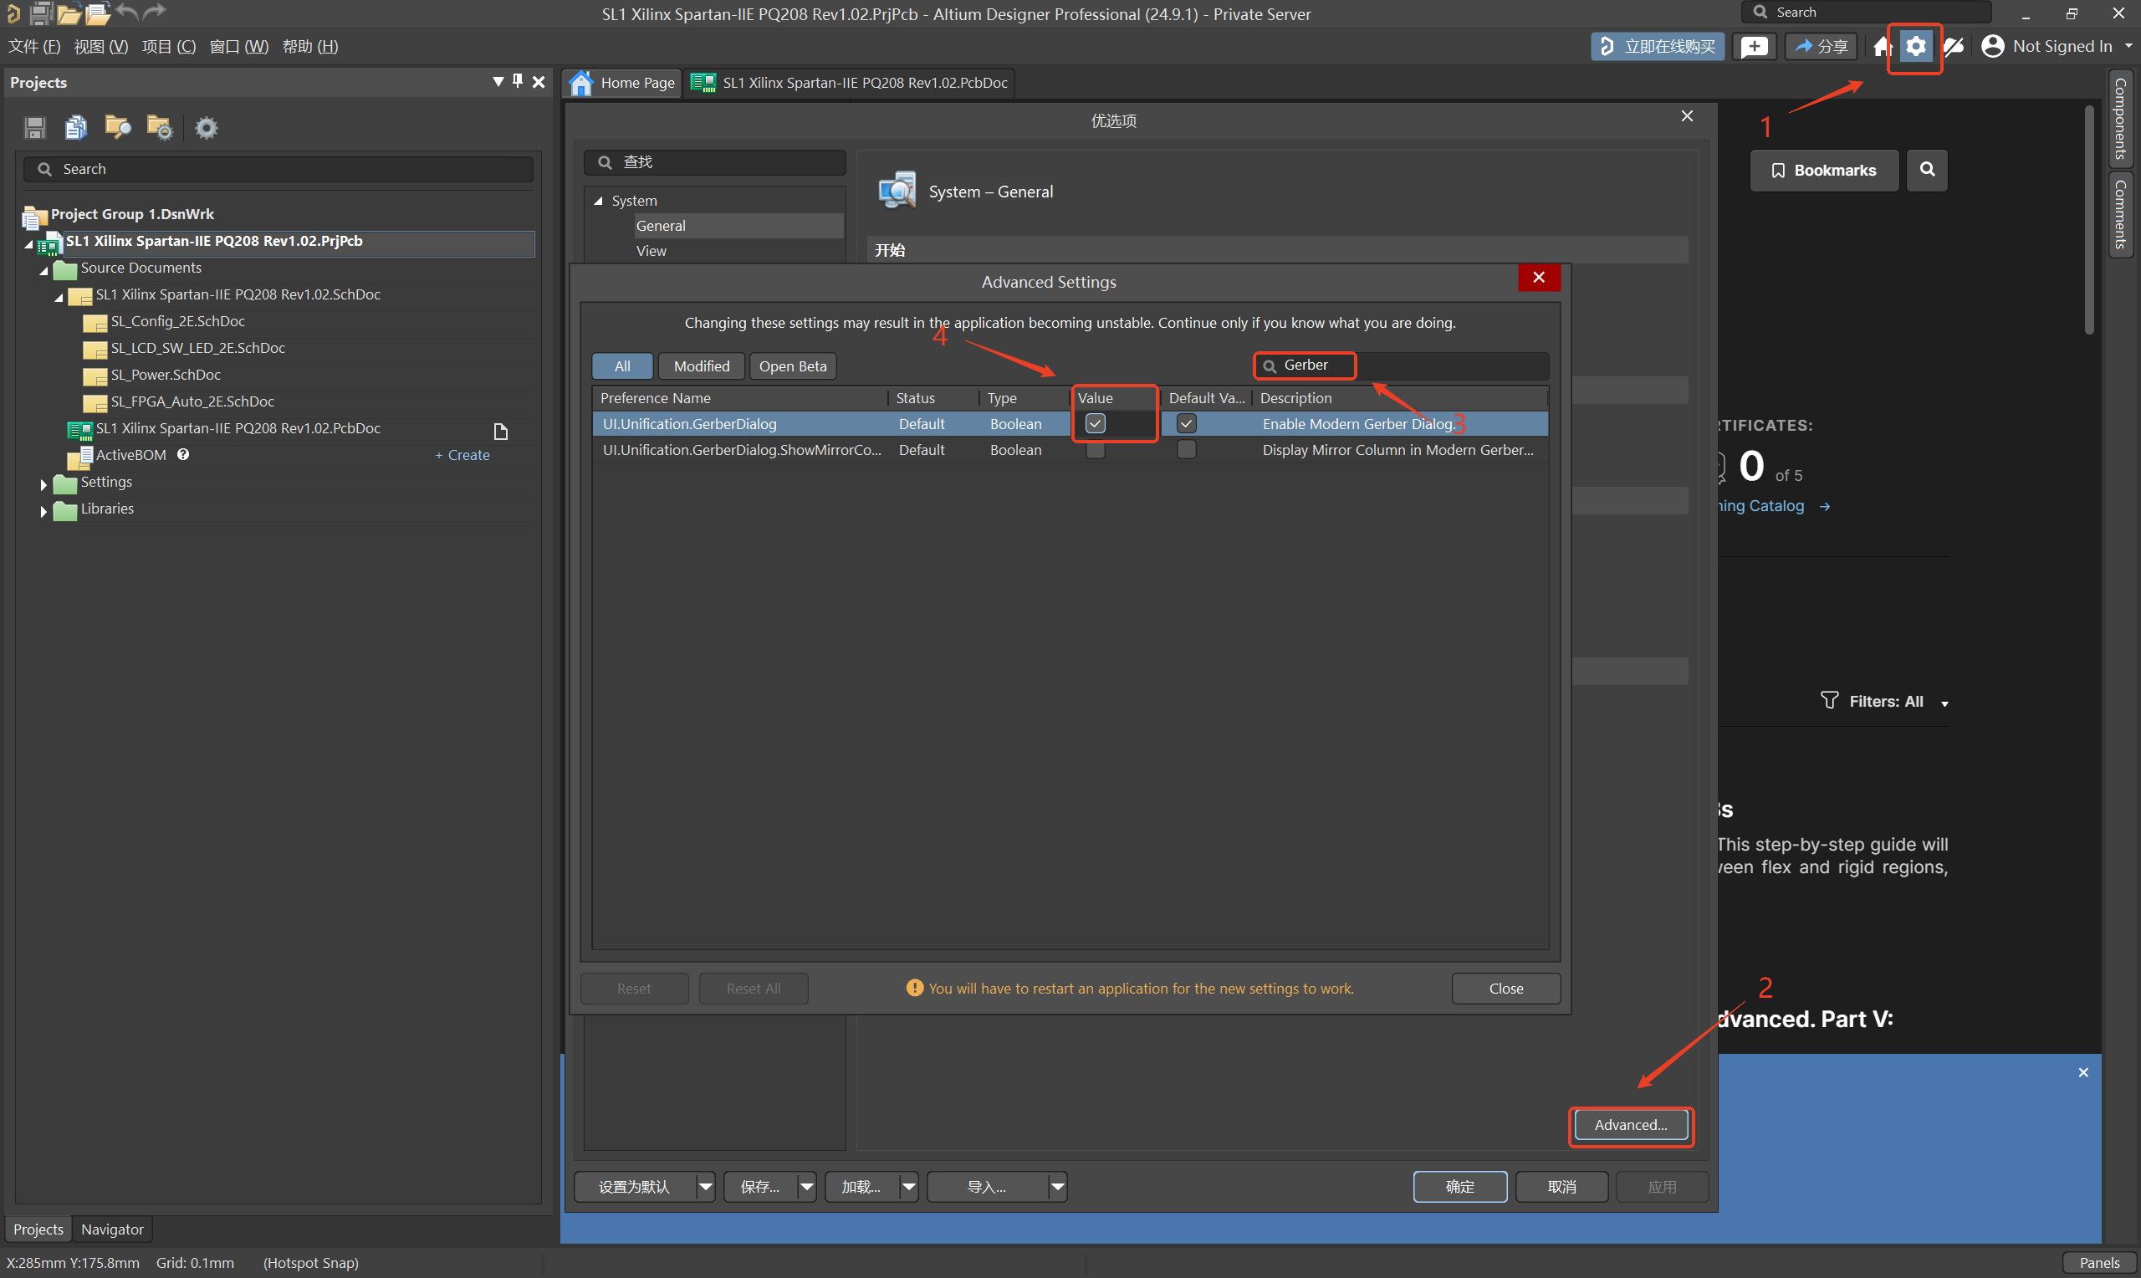This screenshot has height=1278, width=2141.
Task: Close Advanced Settings with the red X
Action: [x=1539, y=278]
